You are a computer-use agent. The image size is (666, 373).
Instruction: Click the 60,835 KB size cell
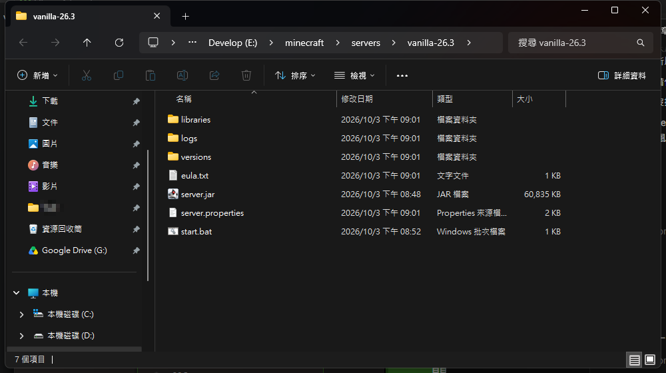pos(542,194)
